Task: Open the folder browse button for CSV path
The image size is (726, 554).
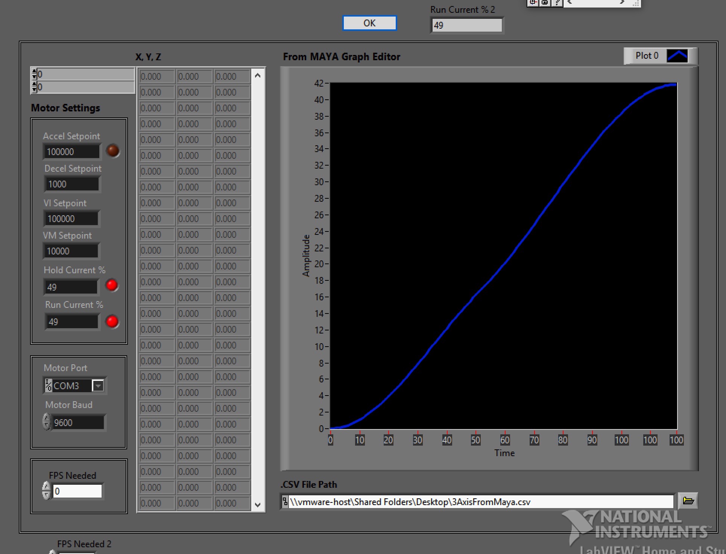Action: click(x=688, y=501)
